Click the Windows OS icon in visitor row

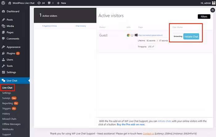[x=136, y=35]
